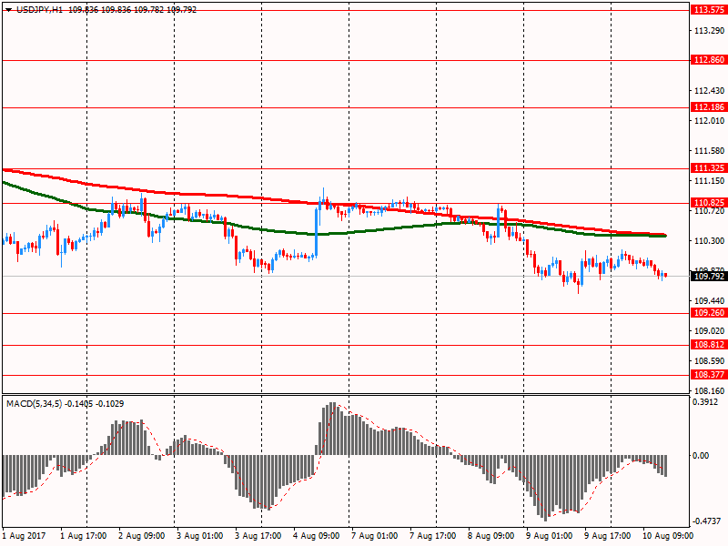The height and width of the screenshot is (546, 728).
Task: Click the 110.720 price scale value
Action: tap(709, 211)
